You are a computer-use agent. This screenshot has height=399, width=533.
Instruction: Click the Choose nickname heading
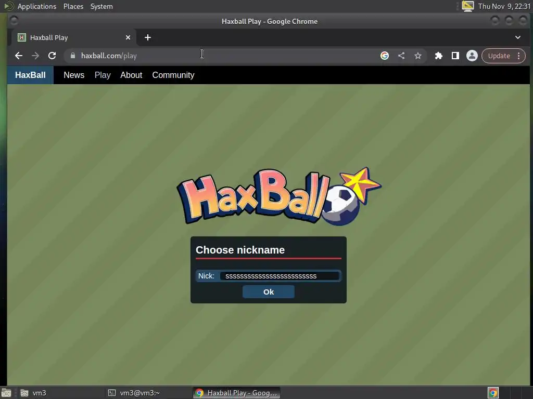coord(240,250)
